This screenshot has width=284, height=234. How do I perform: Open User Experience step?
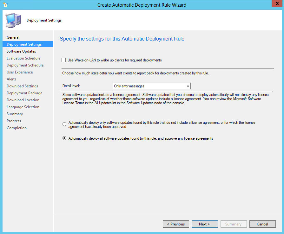(20, 72)
